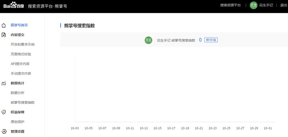Click the home icon beside 熊掌号首页
Image resolution: width=288 pixels, height=137 pixels.
point(4,25)
